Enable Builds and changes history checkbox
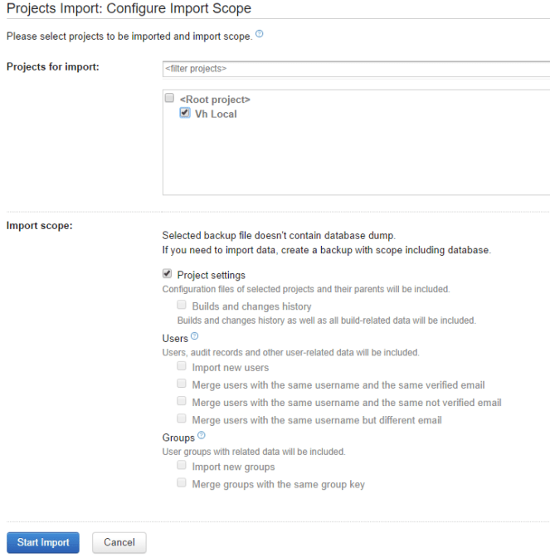550x558 pixels. (183, 306)
